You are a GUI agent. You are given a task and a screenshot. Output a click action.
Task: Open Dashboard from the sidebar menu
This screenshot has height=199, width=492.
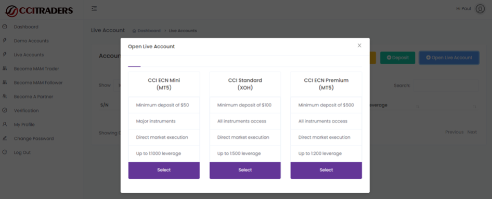point(26,27)
